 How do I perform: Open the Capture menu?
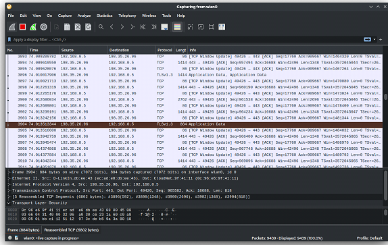point(65,16)
